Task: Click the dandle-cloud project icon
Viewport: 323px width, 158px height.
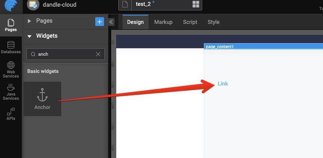Action: (x=33, y=5)
